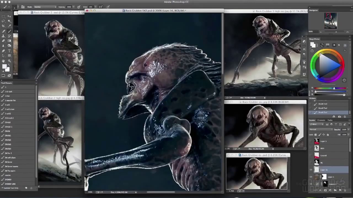353x198 pixels.
Task: Click the delete layer trash icon
Action: [345, 190]
